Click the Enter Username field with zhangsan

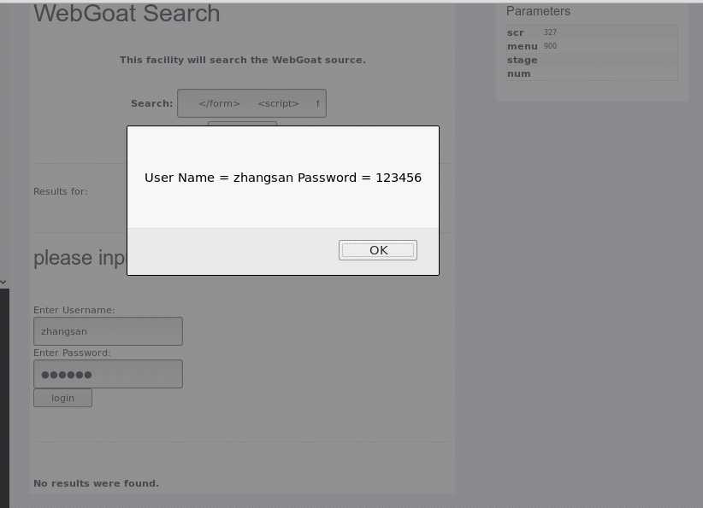(x=108, y=331)
